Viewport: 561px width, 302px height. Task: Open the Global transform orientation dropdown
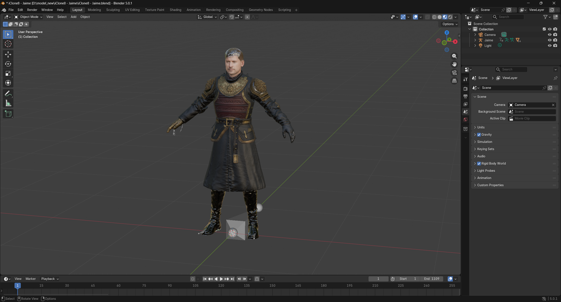[x=207, y=17]
